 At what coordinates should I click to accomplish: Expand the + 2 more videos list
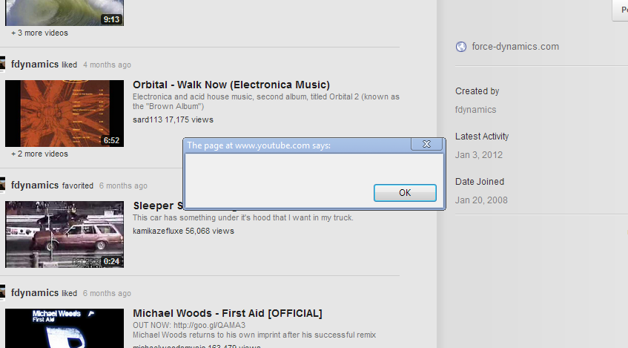pyautogui.click(x=39, y=154)
